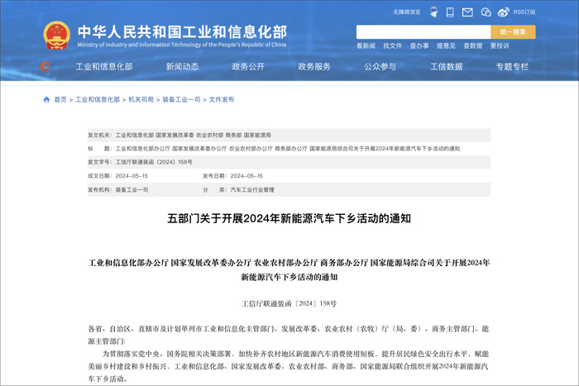Open 公众参与 navigation menu

point(380,67)
